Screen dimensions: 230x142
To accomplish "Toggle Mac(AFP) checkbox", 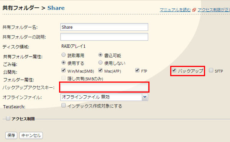I will [100, 70].
